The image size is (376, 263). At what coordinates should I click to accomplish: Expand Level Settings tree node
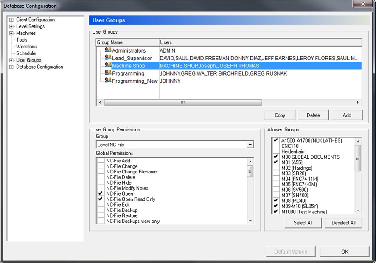click(x=11, y=27)
